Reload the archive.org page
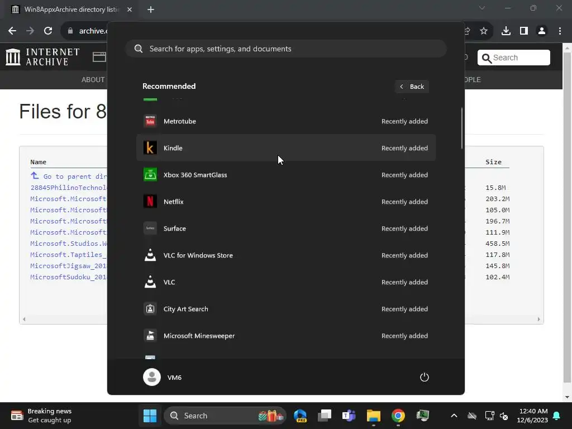Viewport: 572px width, 429px height. (48, 31)
